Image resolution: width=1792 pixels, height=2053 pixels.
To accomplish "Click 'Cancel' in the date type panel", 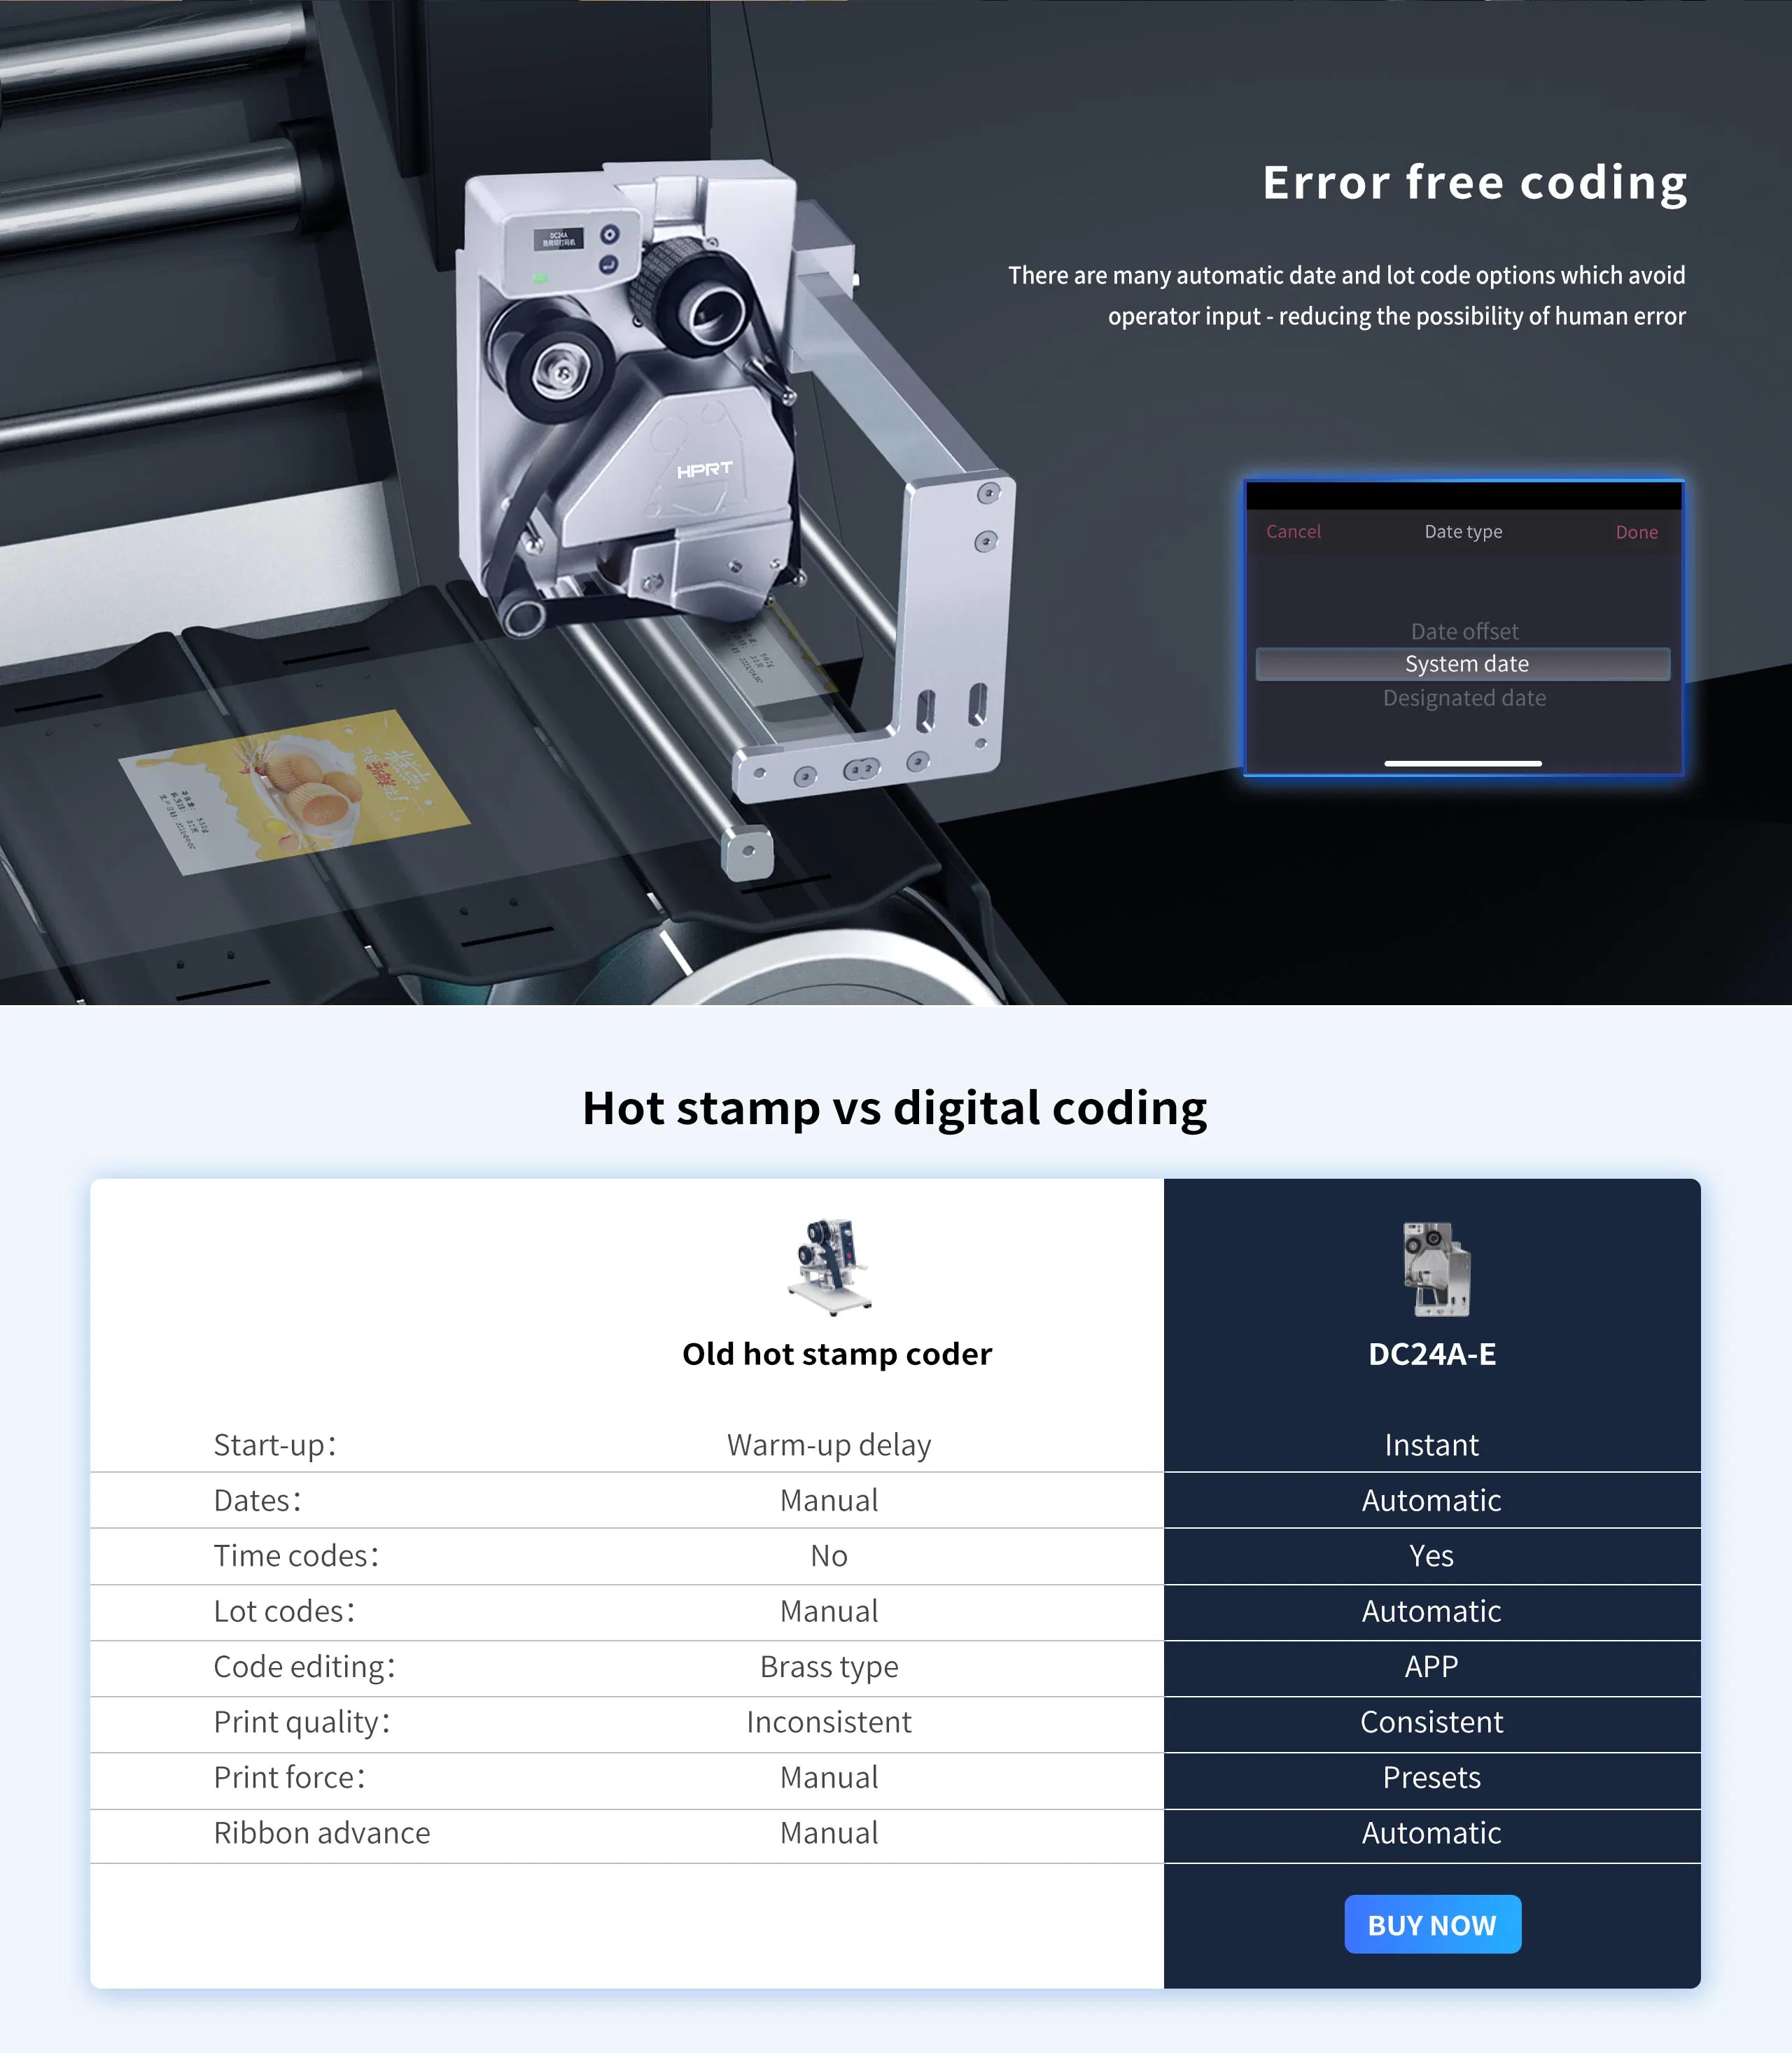I will tap(1292, 531).
